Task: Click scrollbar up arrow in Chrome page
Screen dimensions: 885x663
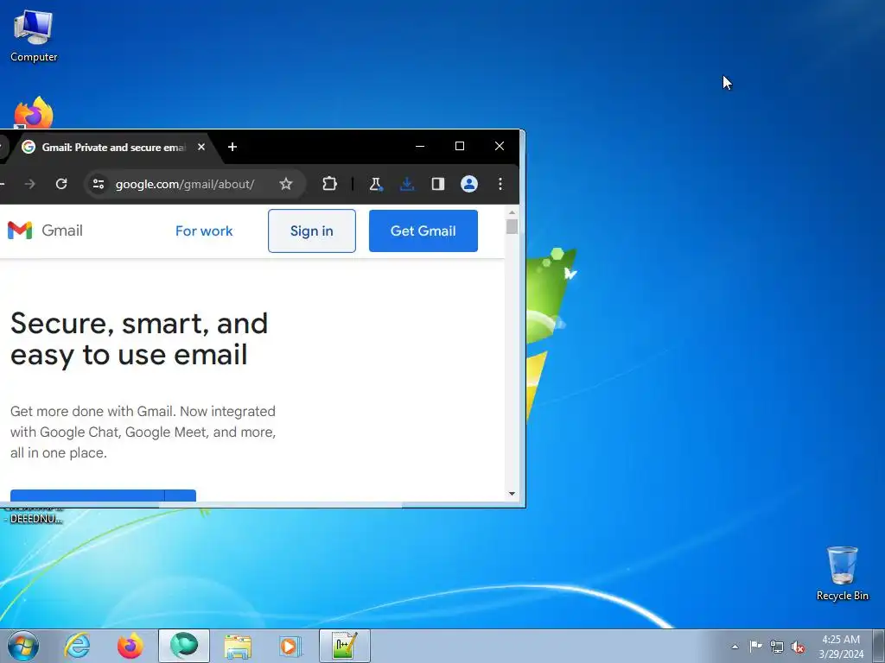Action: pos(512,212)
